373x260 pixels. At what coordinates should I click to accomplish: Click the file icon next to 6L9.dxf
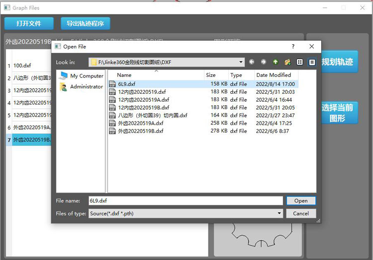point(112,84)
